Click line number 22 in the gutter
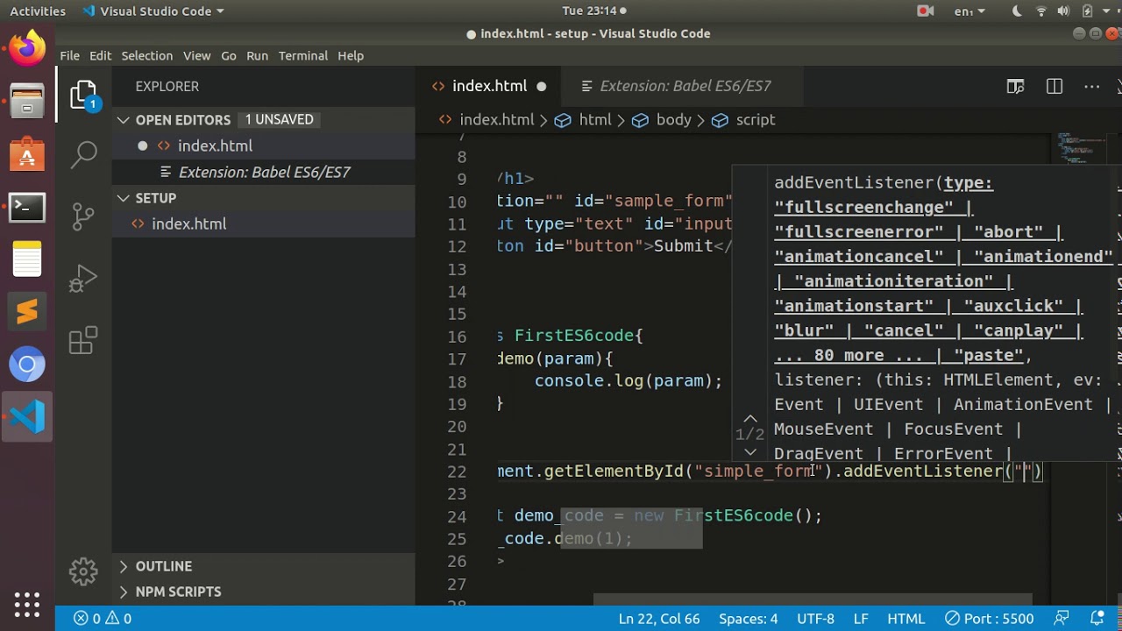Screen dimensions: 1122x631 point(457,471)
